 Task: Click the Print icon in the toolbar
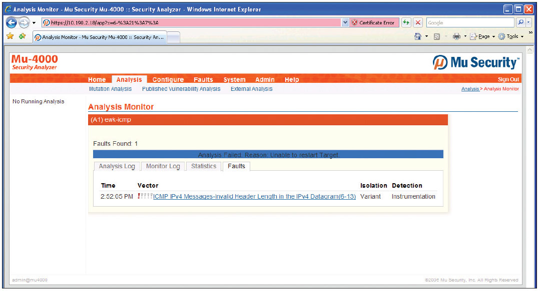click(x=456, y=36)
